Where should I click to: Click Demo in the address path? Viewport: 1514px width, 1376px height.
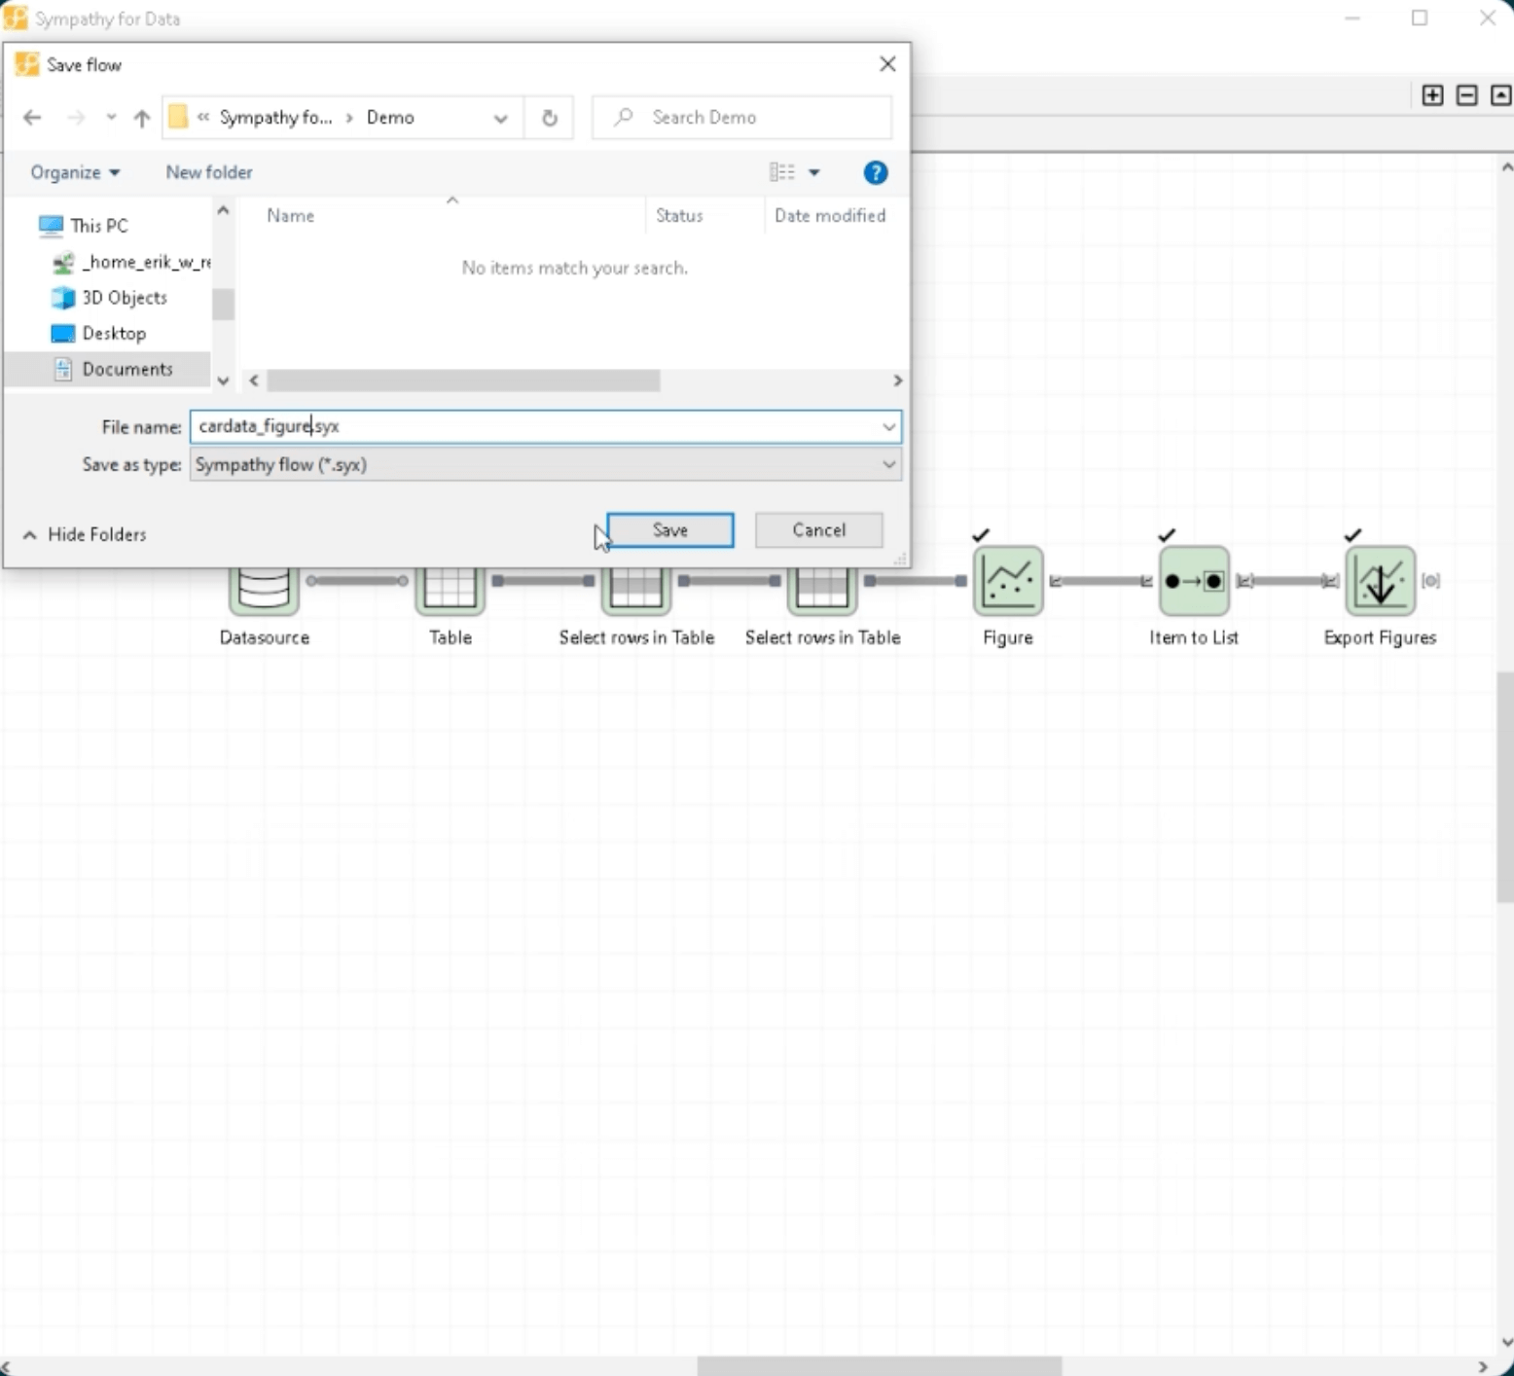point(390,118)
